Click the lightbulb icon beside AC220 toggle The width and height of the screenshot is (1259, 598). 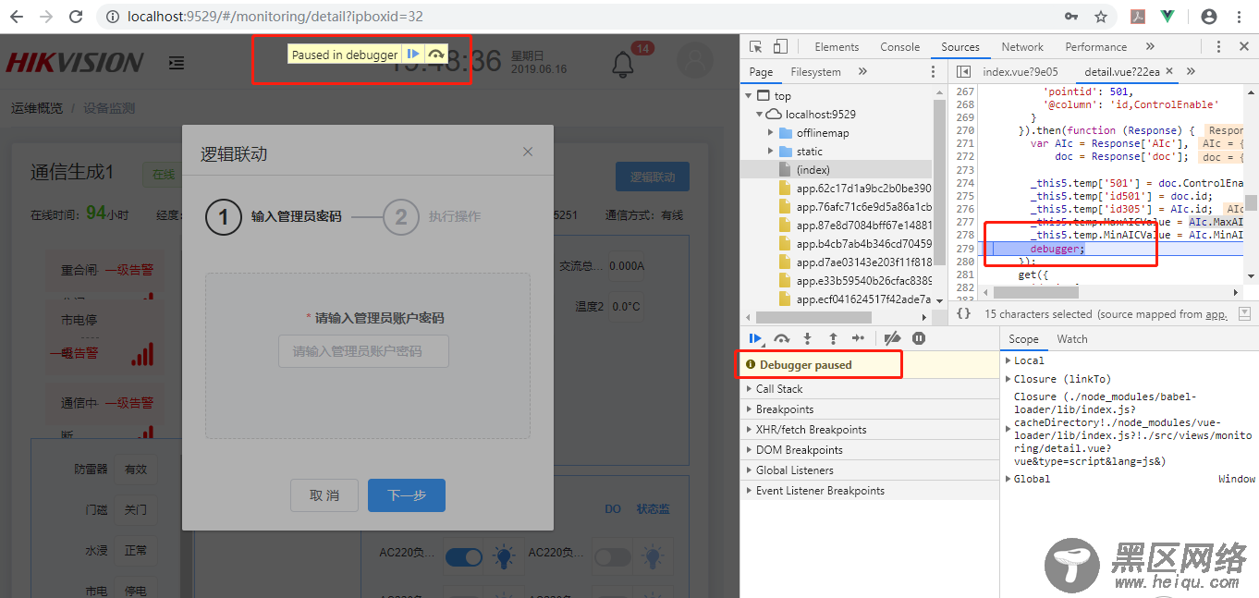click(x=503, y=556)
